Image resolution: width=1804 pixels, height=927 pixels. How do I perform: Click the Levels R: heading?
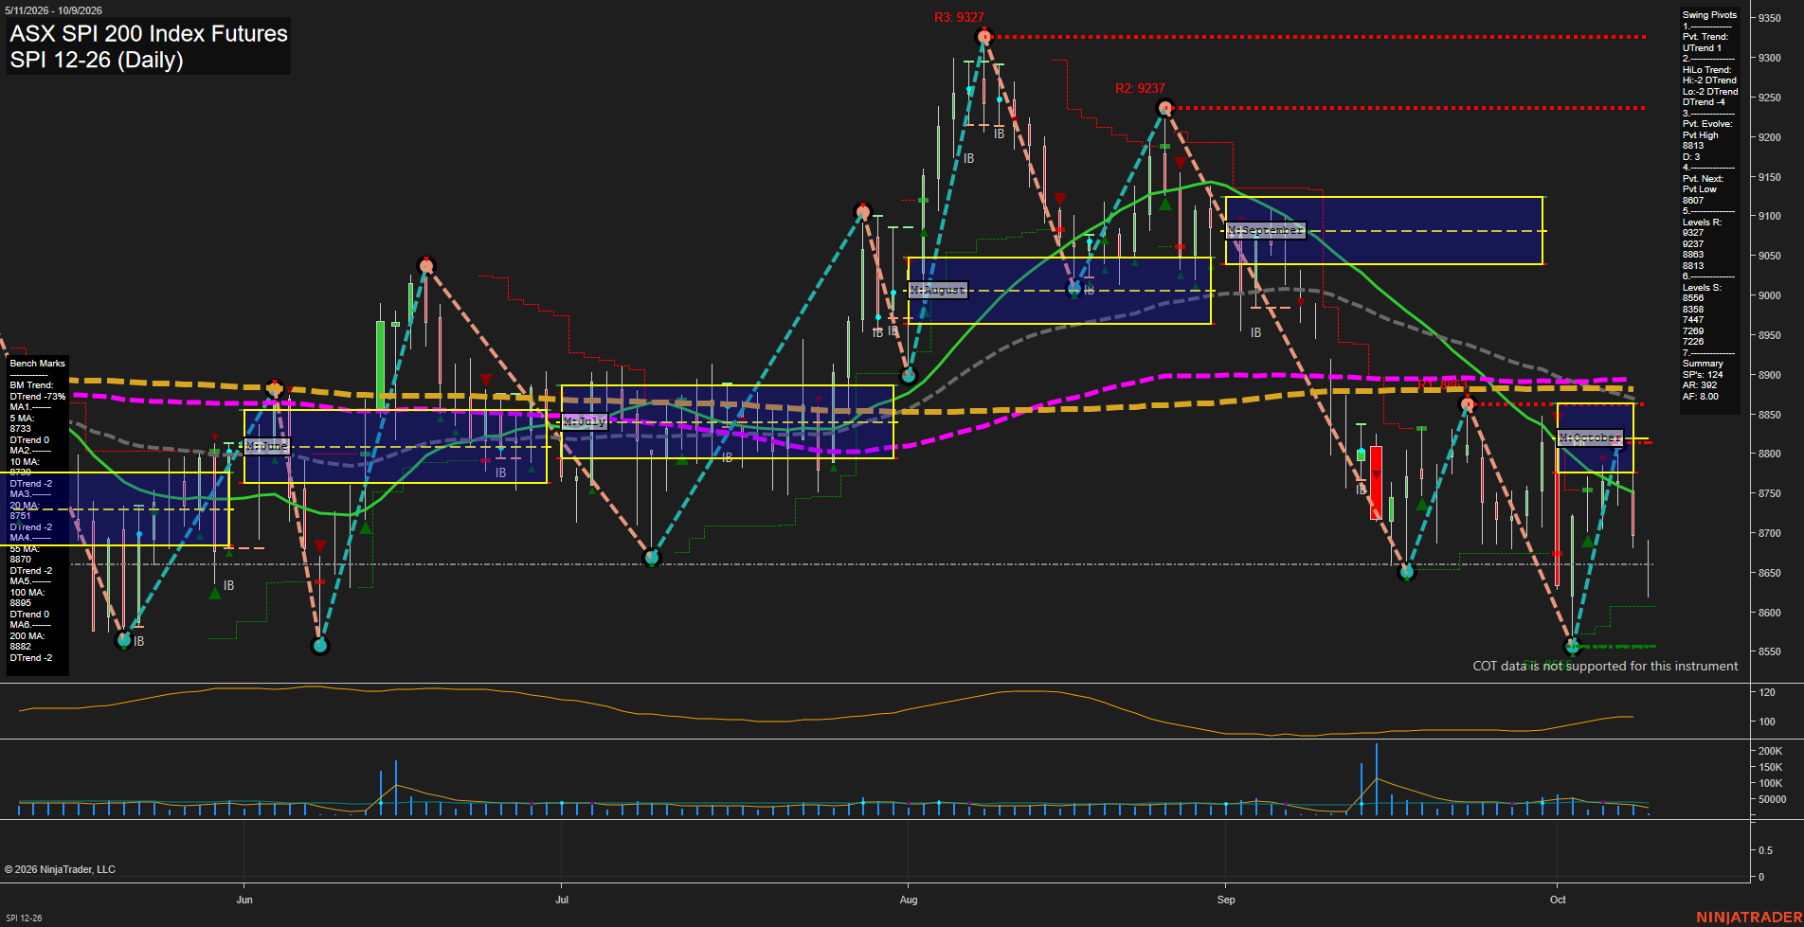pos(1703,223)
